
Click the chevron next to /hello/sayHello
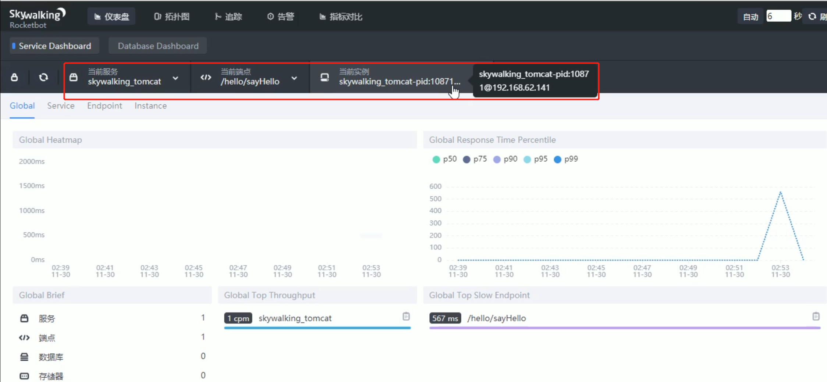pos(294,78)
